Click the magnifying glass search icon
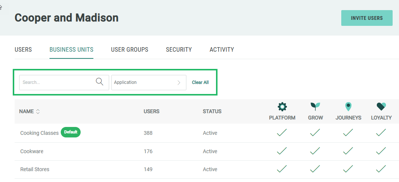 (99, 82)
